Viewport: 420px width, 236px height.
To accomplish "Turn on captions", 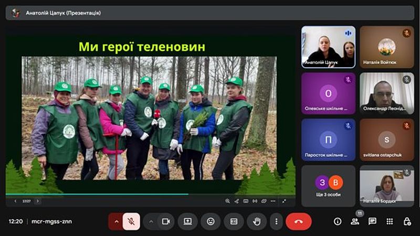I will tap(234, 221).
